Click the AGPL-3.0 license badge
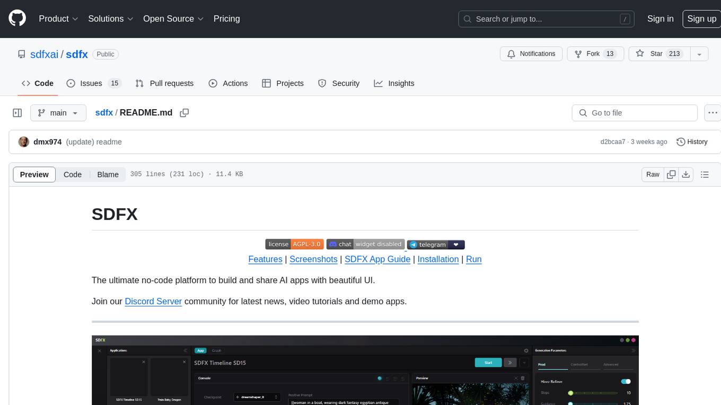The width and height of the screenshot is (721, 405). point(294,244)
